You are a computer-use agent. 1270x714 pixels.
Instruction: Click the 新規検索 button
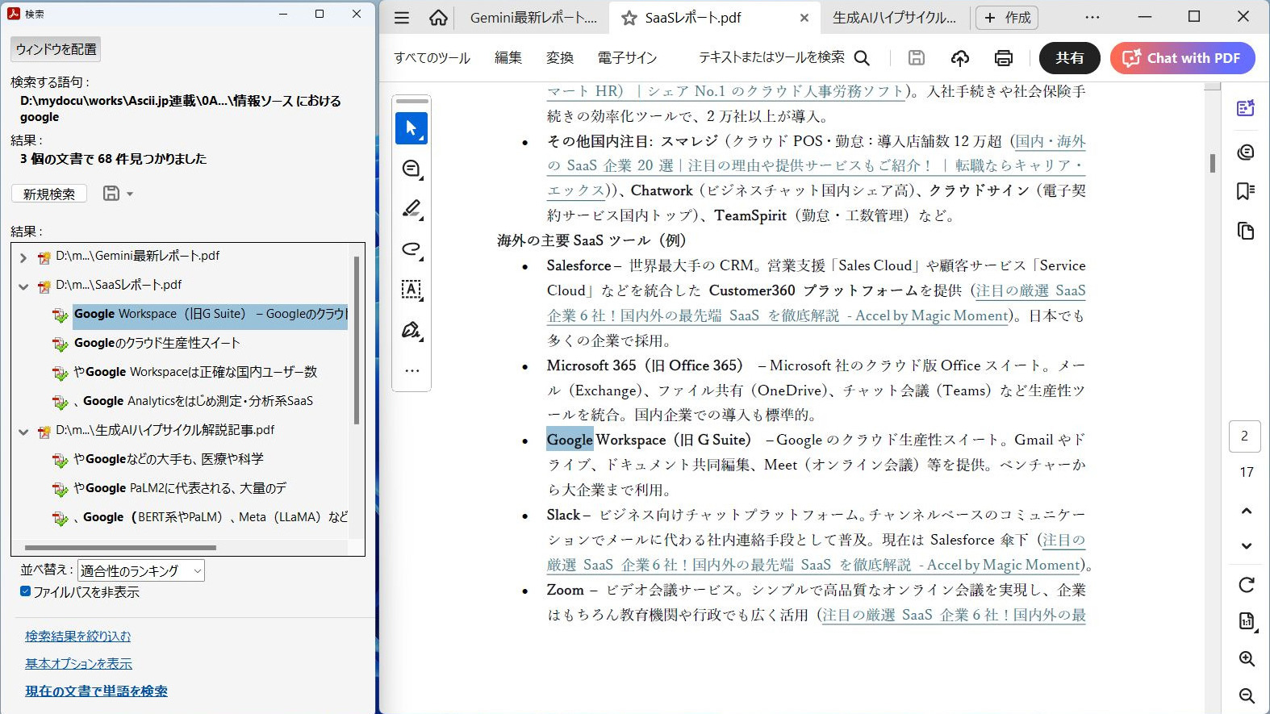[x=49, y=194]
